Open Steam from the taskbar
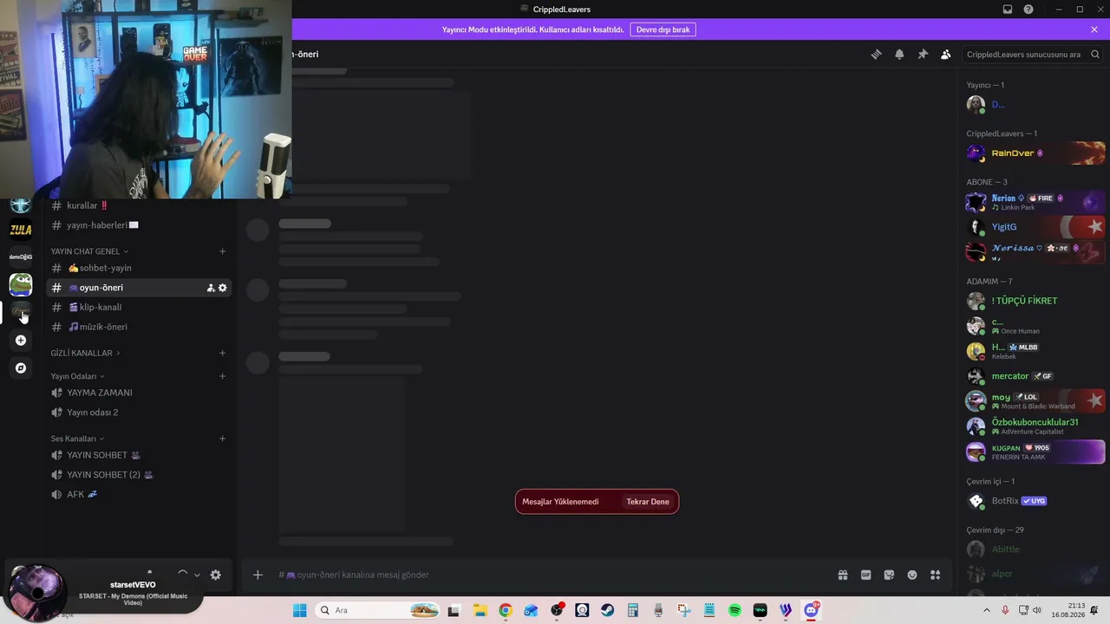The width and height of the screenshot is (1110, 624). (x=608, y=610)
